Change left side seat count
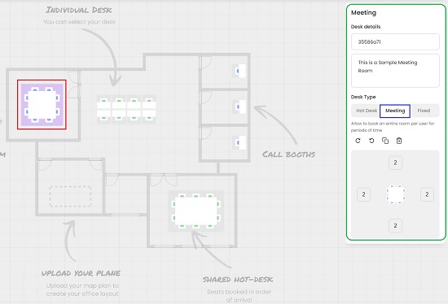The image size is (448, 304). click(x=364, y=194)
